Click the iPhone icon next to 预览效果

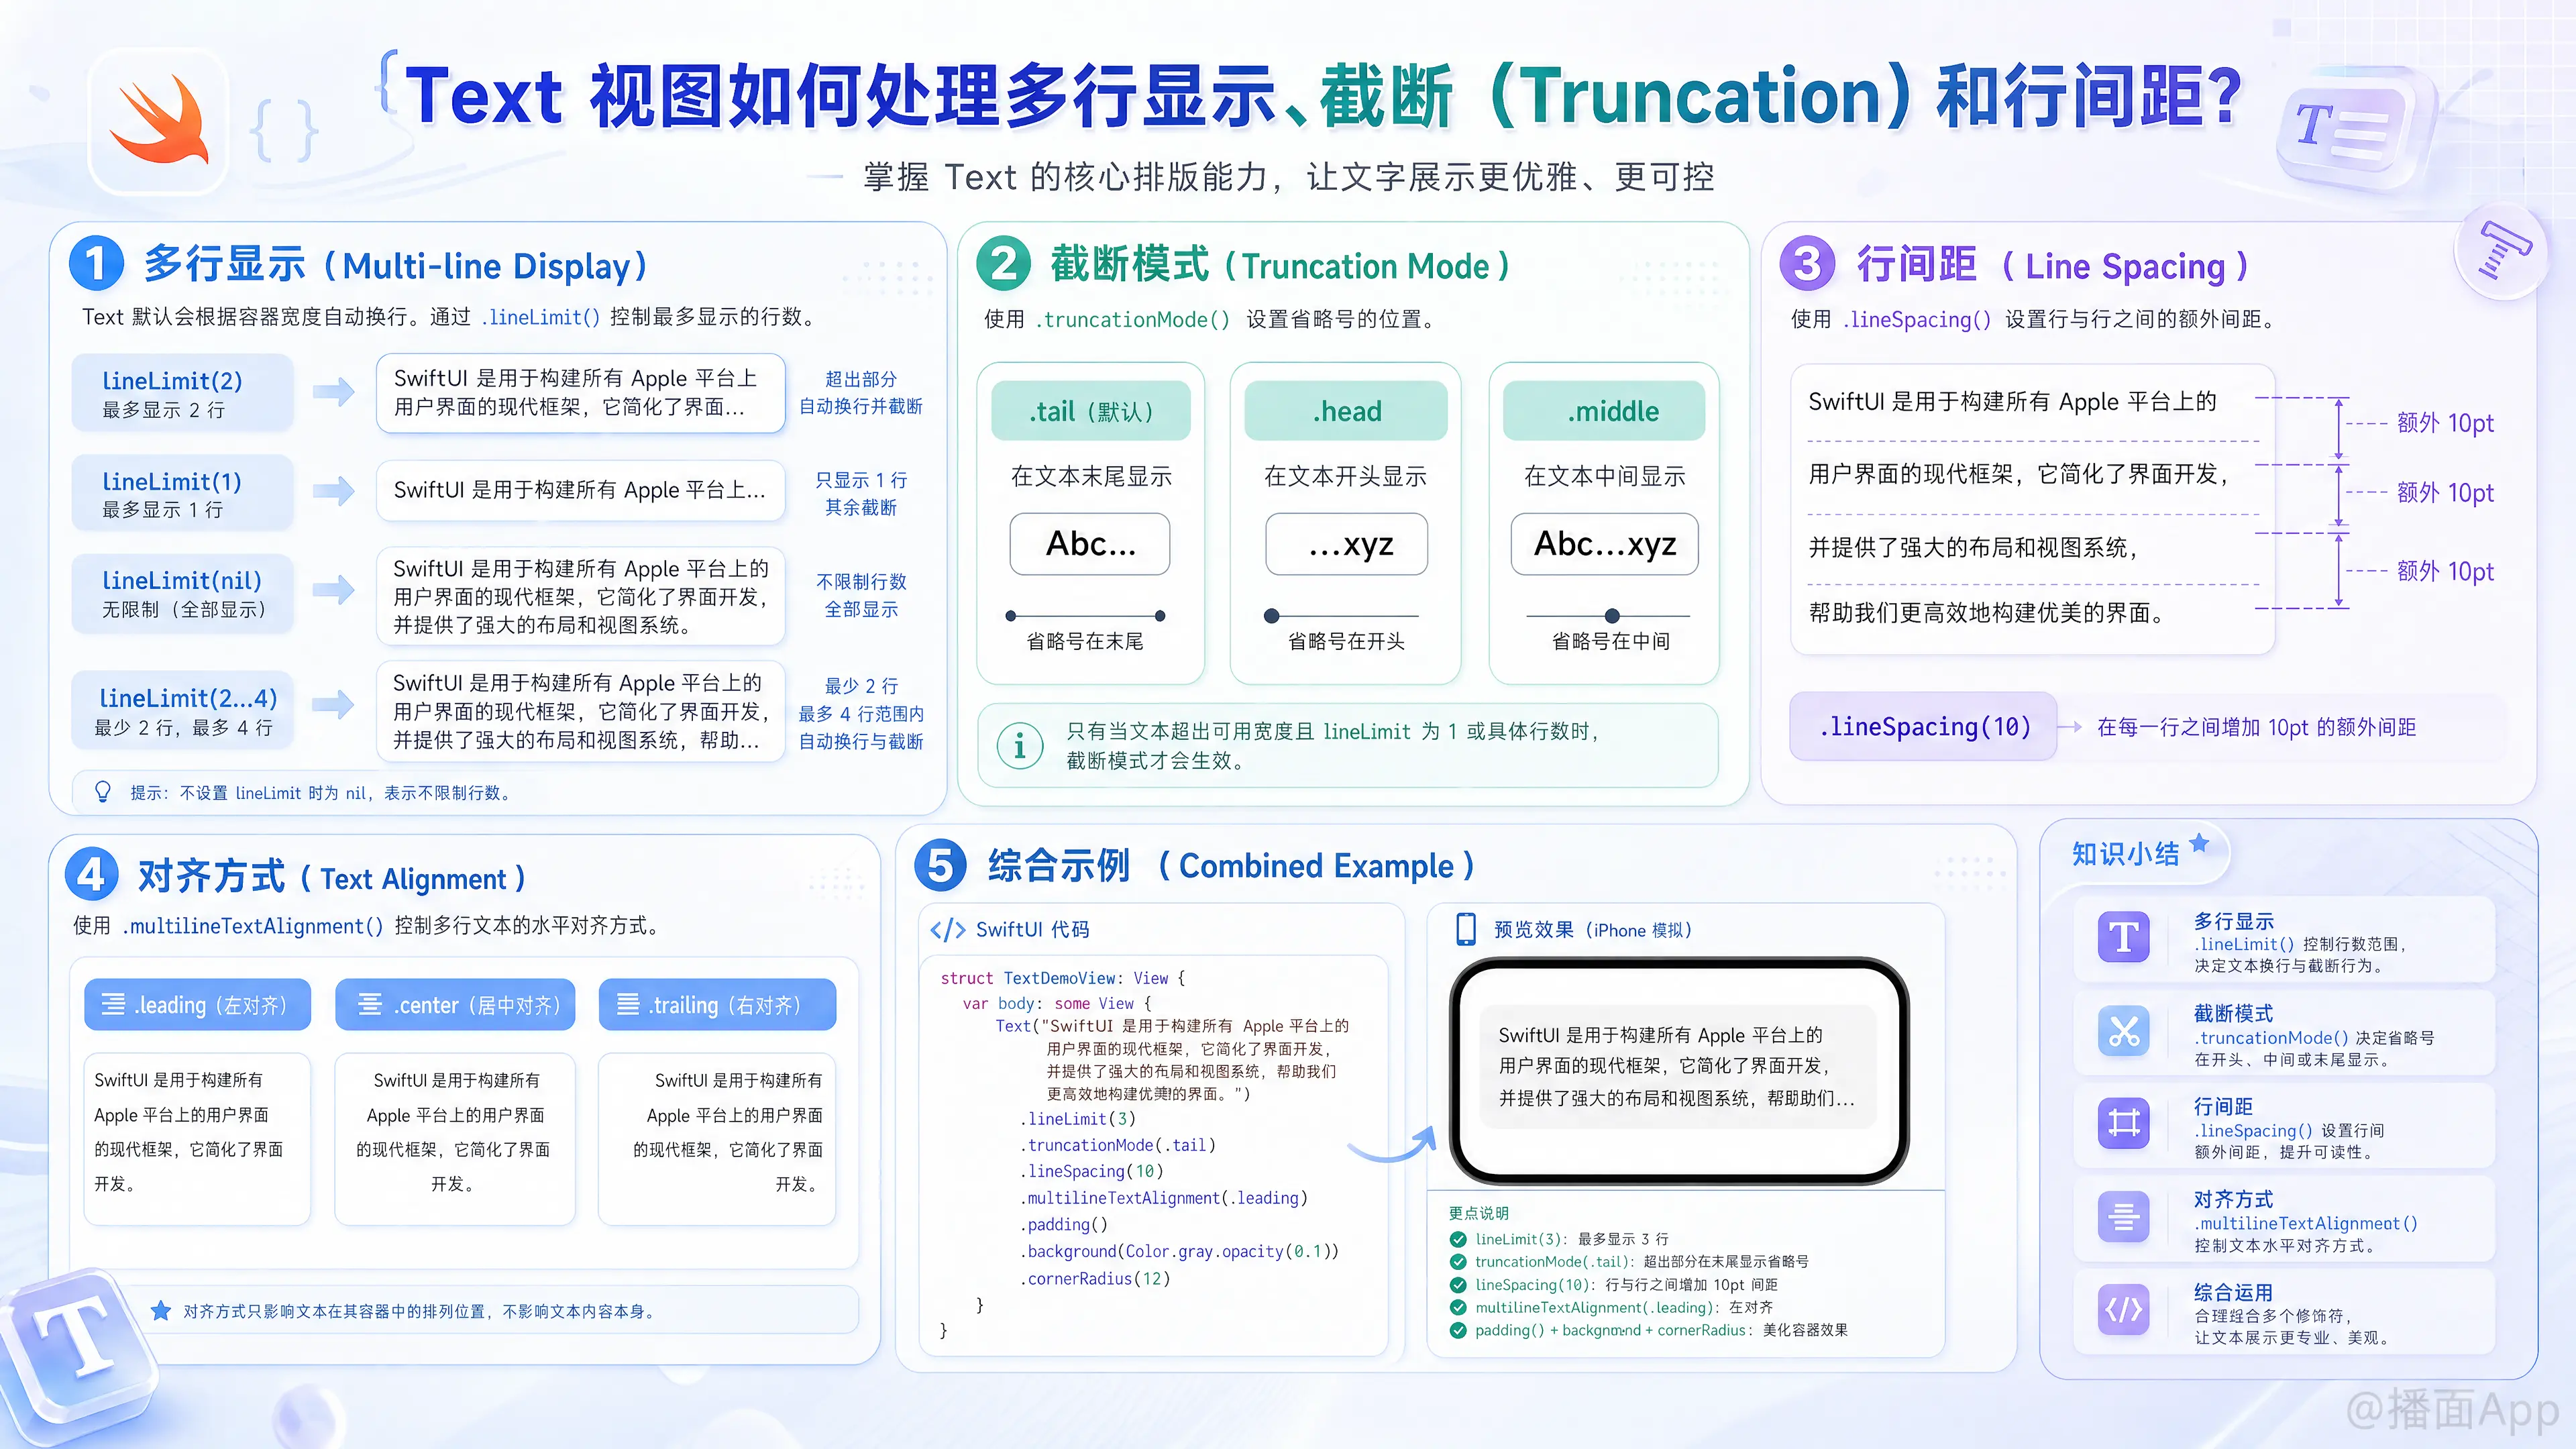point(1466,929)
